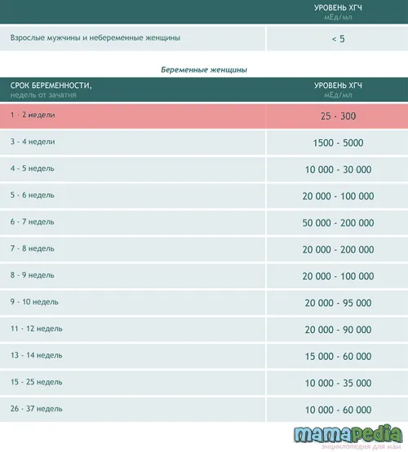Viewport: 408px width, 452px height.
Task: Click the value "1500 - 5000"
Action: pos(338,143)
